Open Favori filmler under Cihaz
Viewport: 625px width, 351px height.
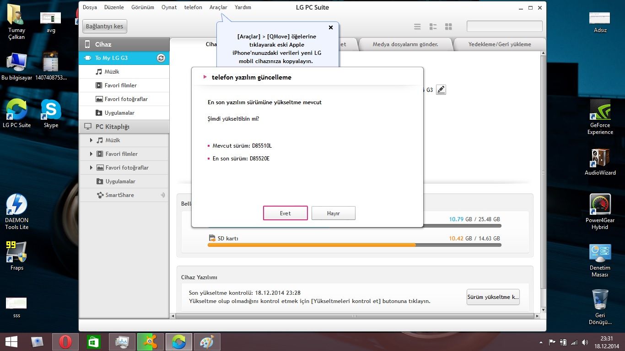click(x=124, y=85)
